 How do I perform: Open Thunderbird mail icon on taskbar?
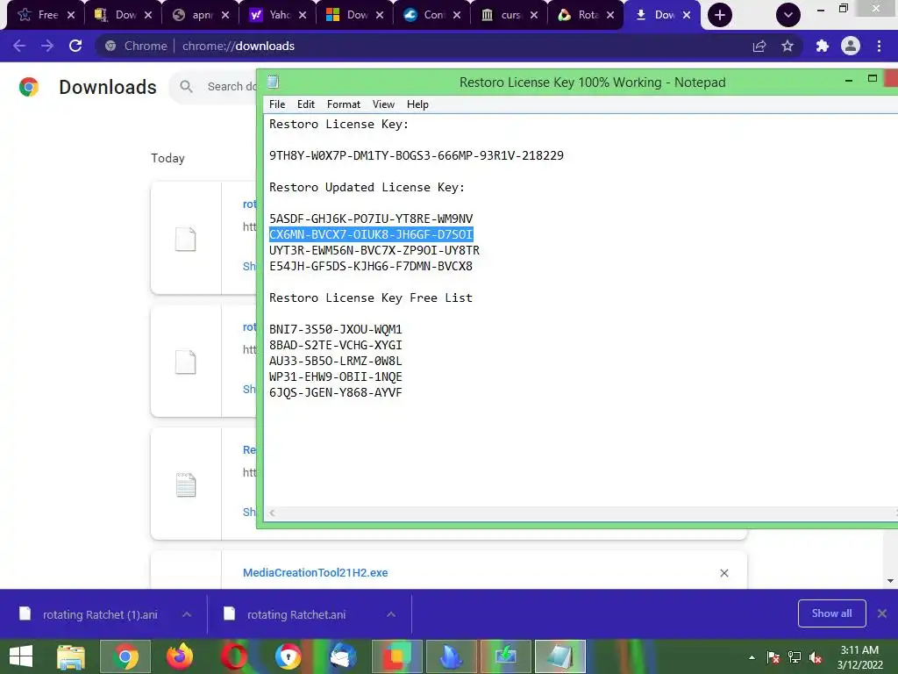343,656
